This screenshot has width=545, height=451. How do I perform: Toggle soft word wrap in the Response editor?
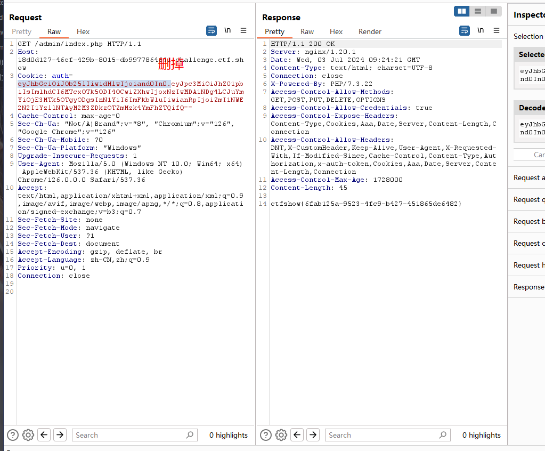click(465, 30)
